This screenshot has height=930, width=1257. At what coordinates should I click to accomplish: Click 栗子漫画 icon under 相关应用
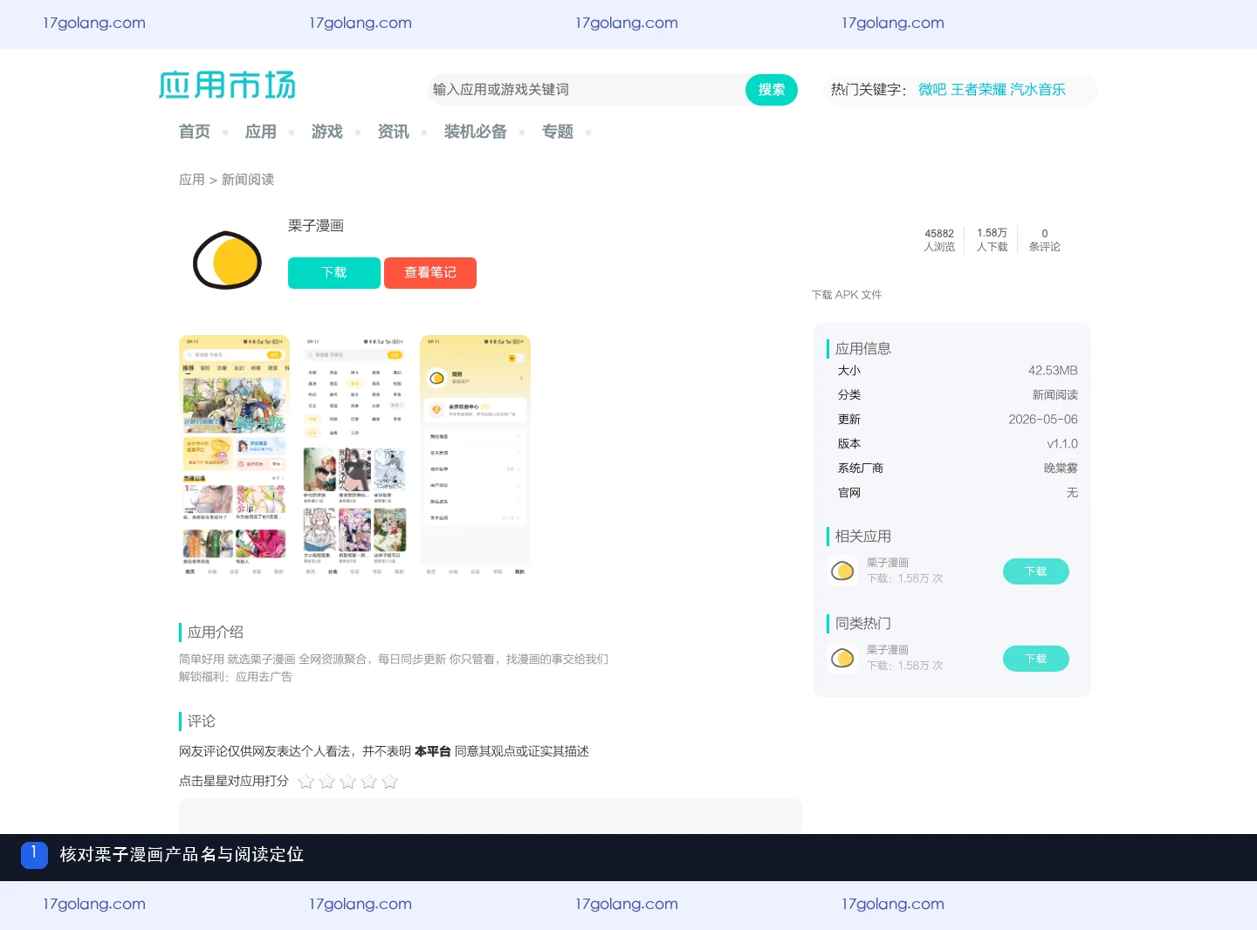[842, 571]
